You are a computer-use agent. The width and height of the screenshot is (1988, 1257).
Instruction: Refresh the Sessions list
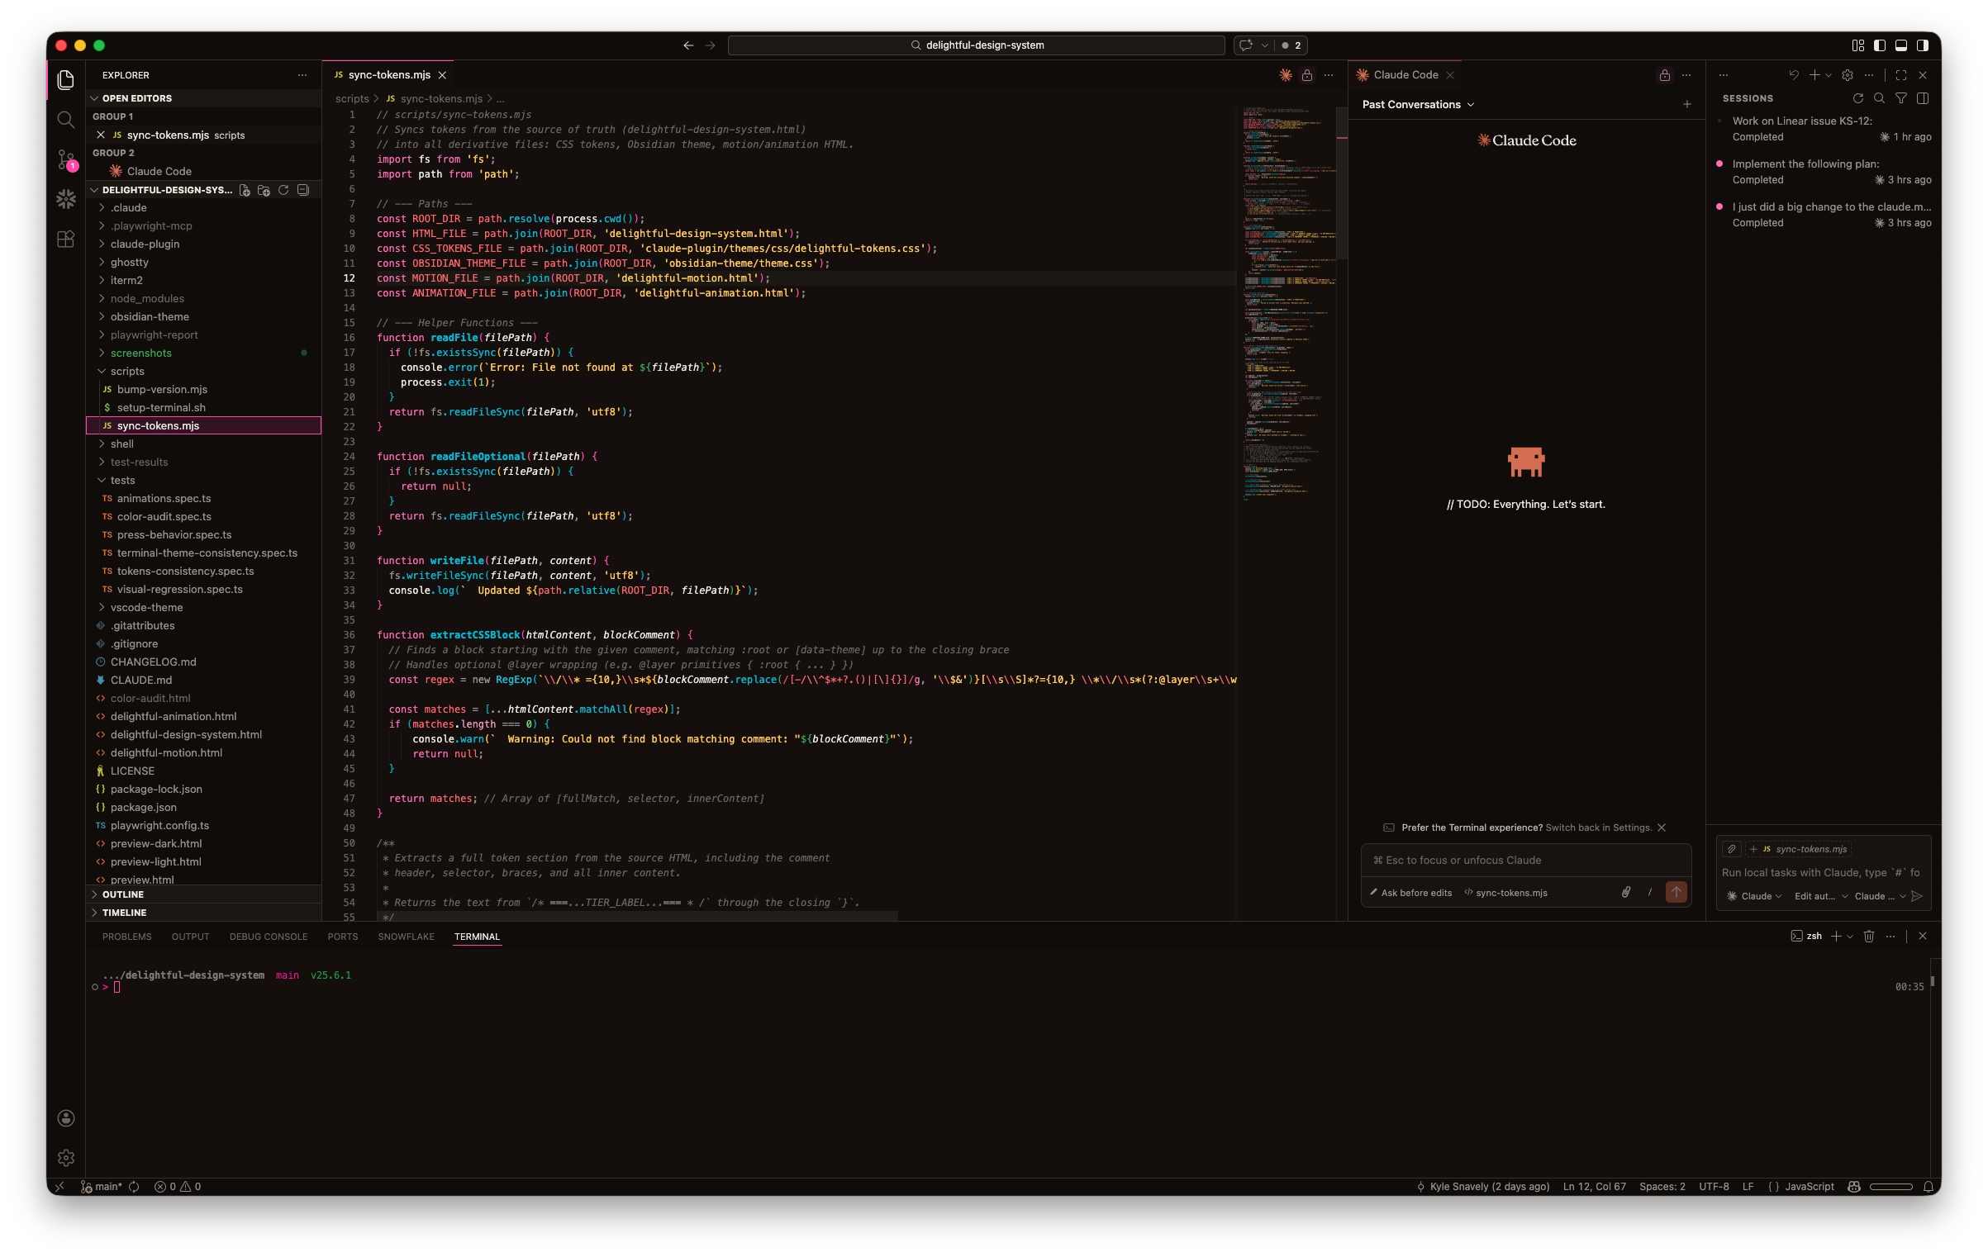tap(1857, 98)
